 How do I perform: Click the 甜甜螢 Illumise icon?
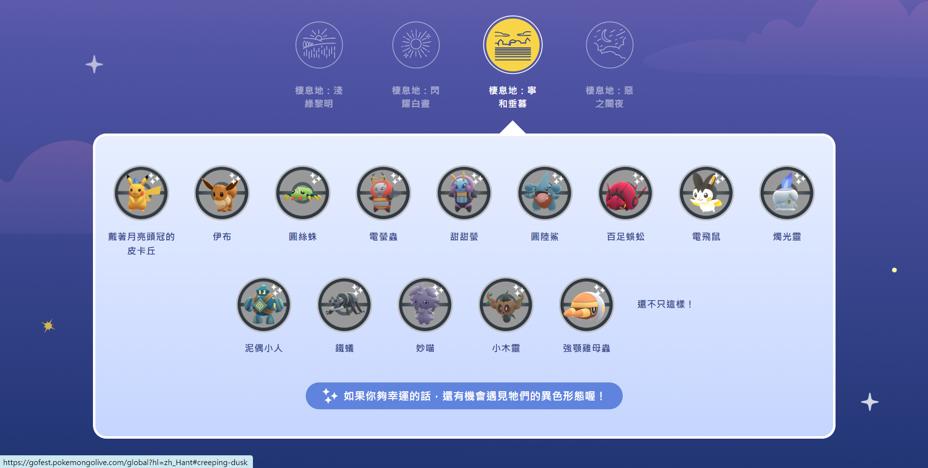(464, 193)
